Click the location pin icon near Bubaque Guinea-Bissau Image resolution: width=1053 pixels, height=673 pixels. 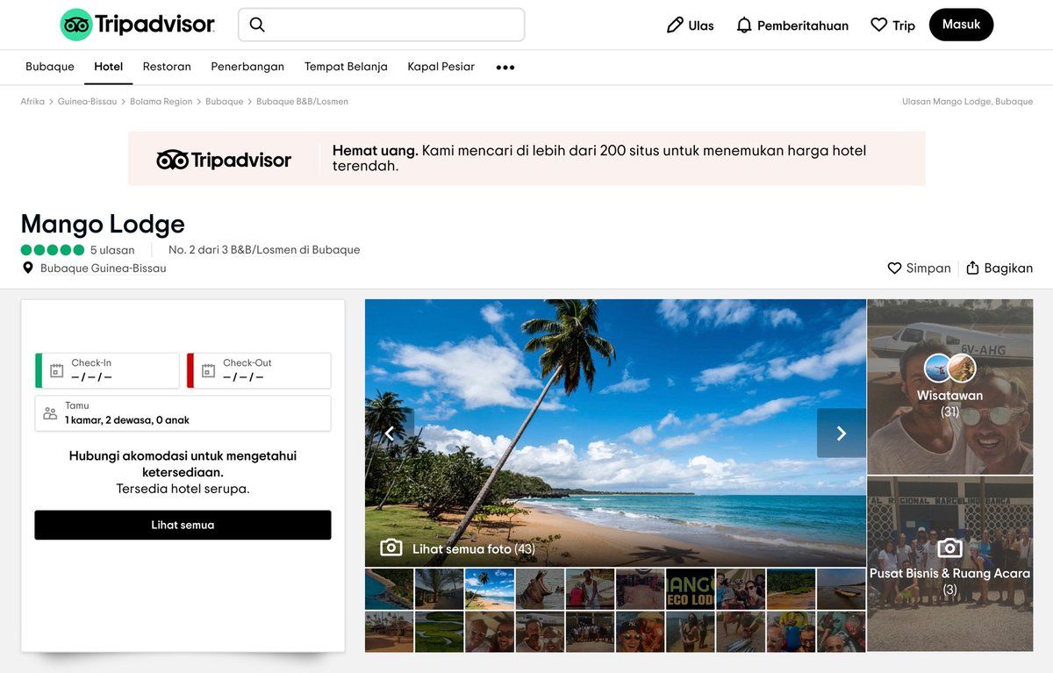(28, 268)
